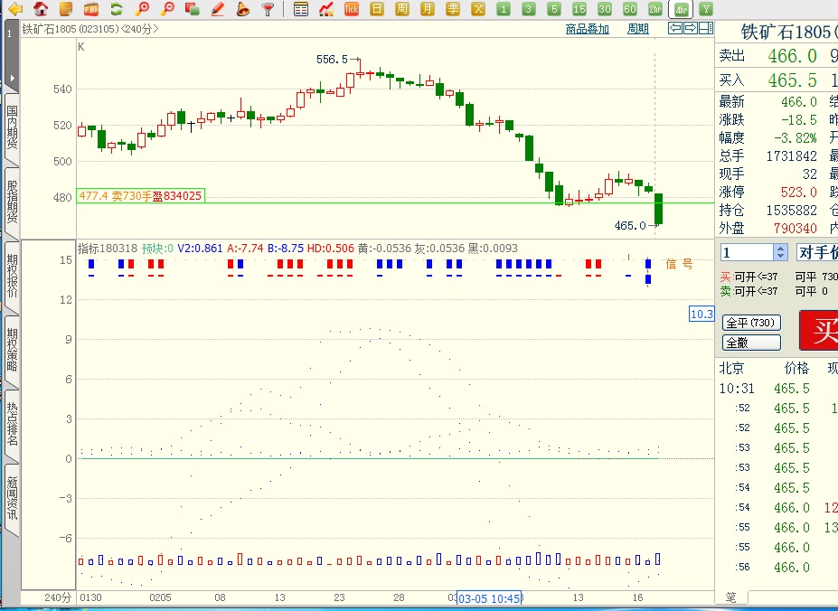Viewport: 838px width, 611px height.
Task: Open the F10 information icon
Action: 91,9
